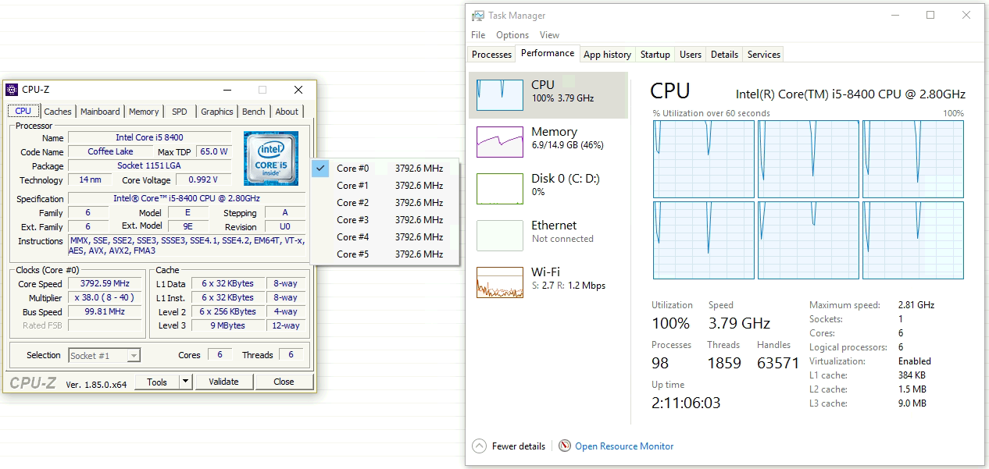Switch to the About tab in CPU-Z
Viewport: 989px width, 469px height.
click(x=287, y=112)
